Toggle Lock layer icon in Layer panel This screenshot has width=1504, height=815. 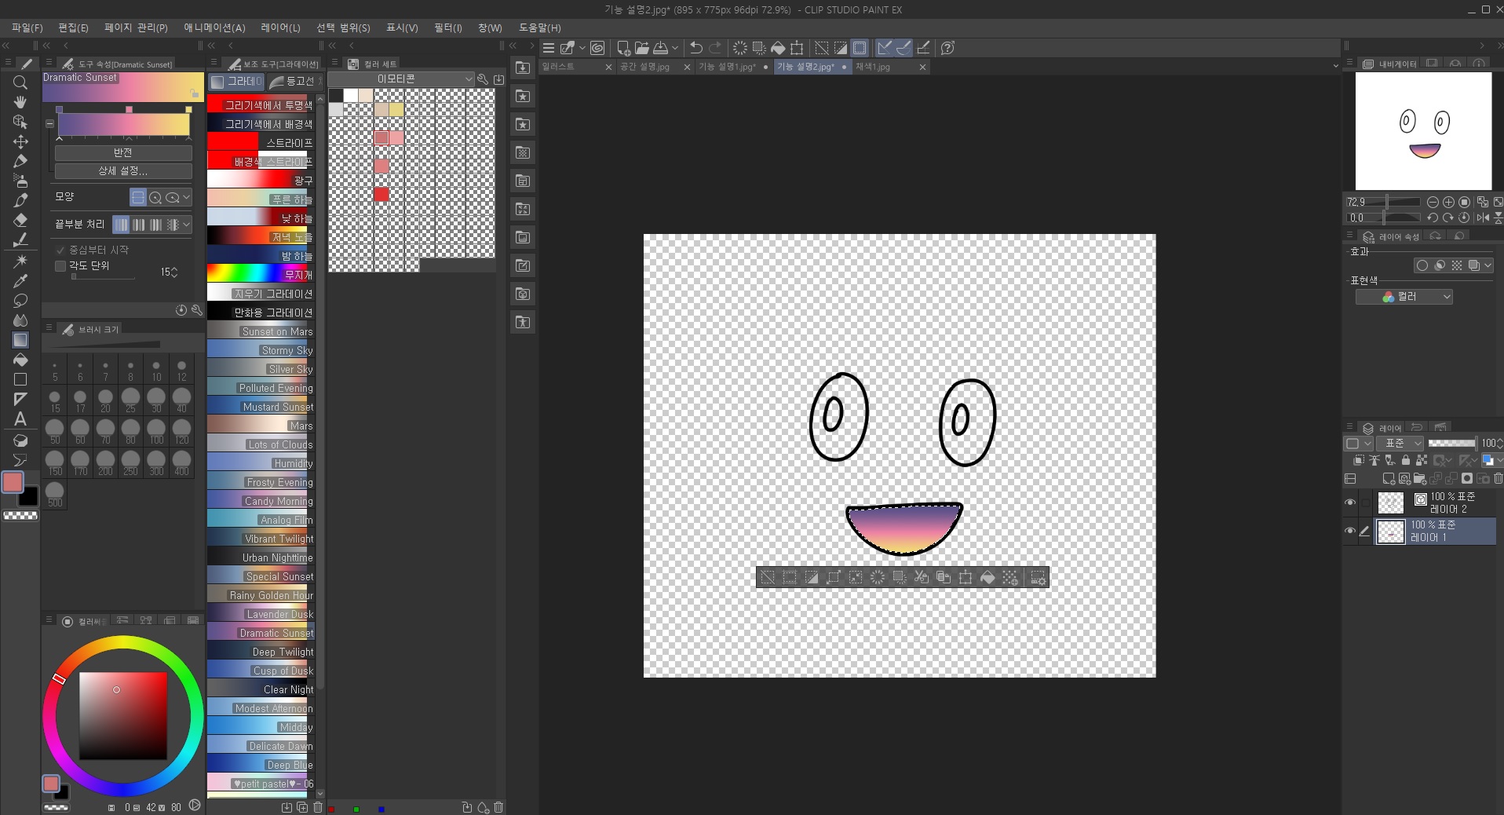(1406, 460)
